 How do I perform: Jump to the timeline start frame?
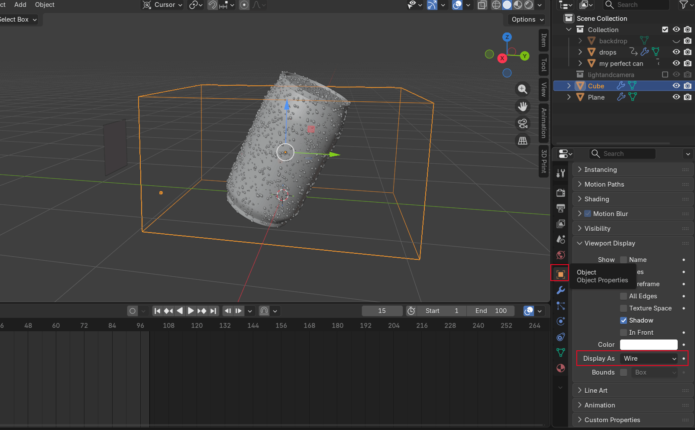click(158, 310)
